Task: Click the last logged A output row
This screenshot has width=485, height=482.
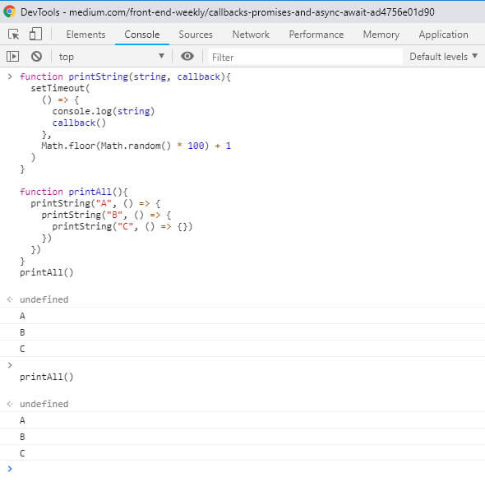Action: coord(242,420)
